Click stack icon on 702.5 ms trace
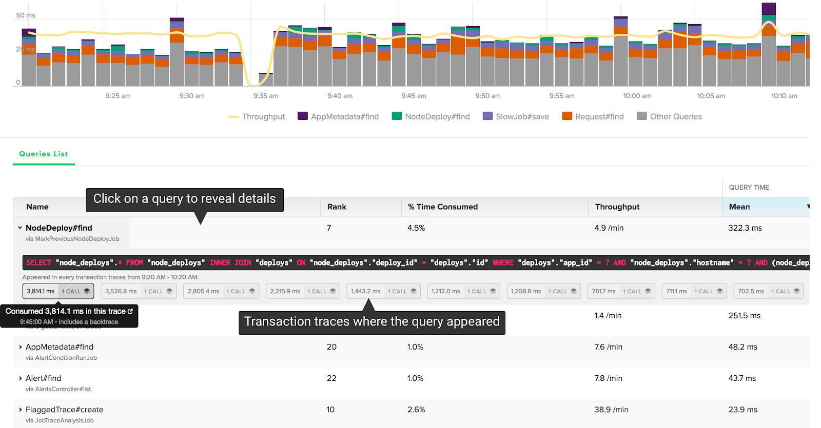The width and height of the screenshot is (821, 428). 796,291
